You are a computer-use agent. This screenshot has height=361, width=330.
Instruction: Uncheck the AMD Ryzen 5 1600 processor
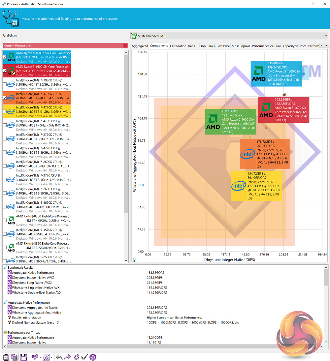click(5, 71)
